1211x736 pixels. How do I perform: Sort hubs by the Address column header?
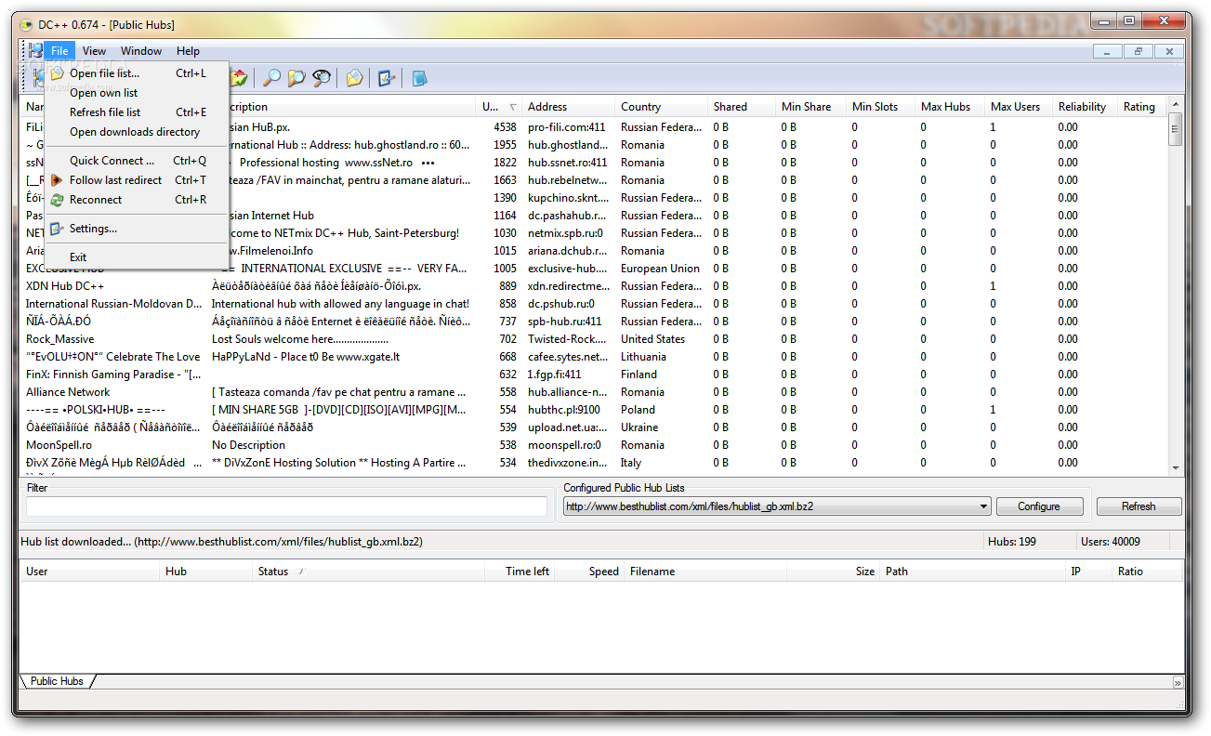coord(568,107)
